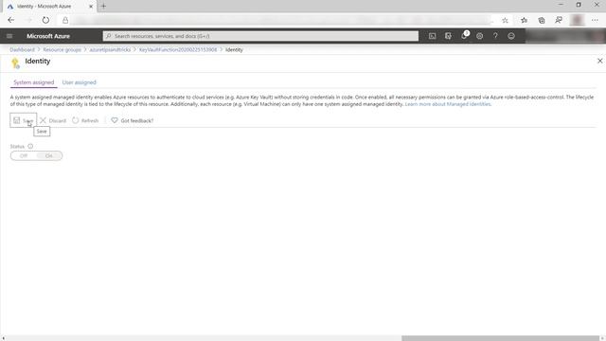
Task: Close the Identity browser tab
Action: (x=91, y=7)
